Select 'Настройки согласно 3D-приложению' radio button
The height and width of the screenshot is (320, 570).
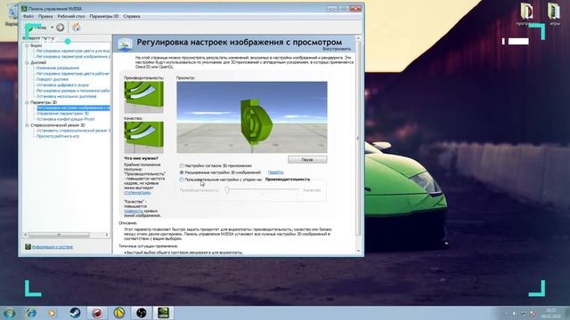pos(182,166)
